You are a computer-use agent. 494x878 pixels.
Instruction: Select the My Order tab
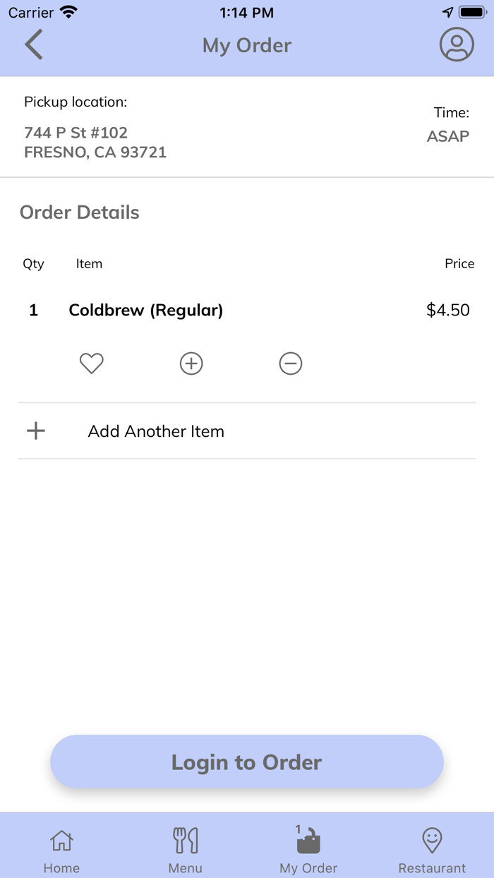click(308, 849)
